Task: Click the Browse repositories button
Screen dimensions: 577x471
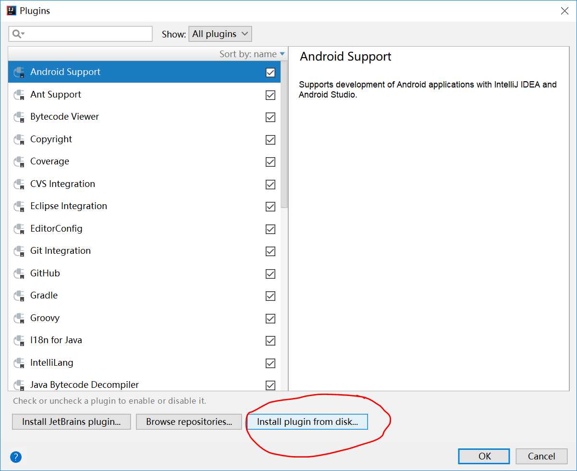Action: [x=189, y=422]
